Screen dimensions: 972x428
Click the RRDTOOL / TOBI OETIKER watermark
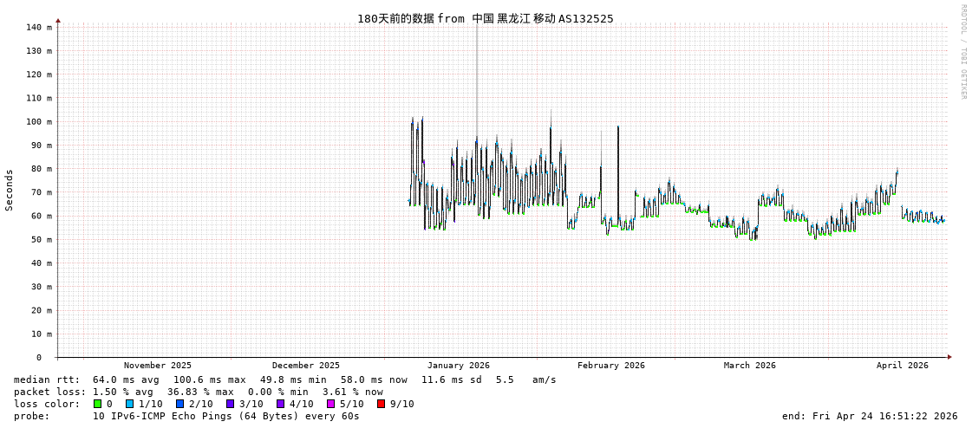(962, 52)
